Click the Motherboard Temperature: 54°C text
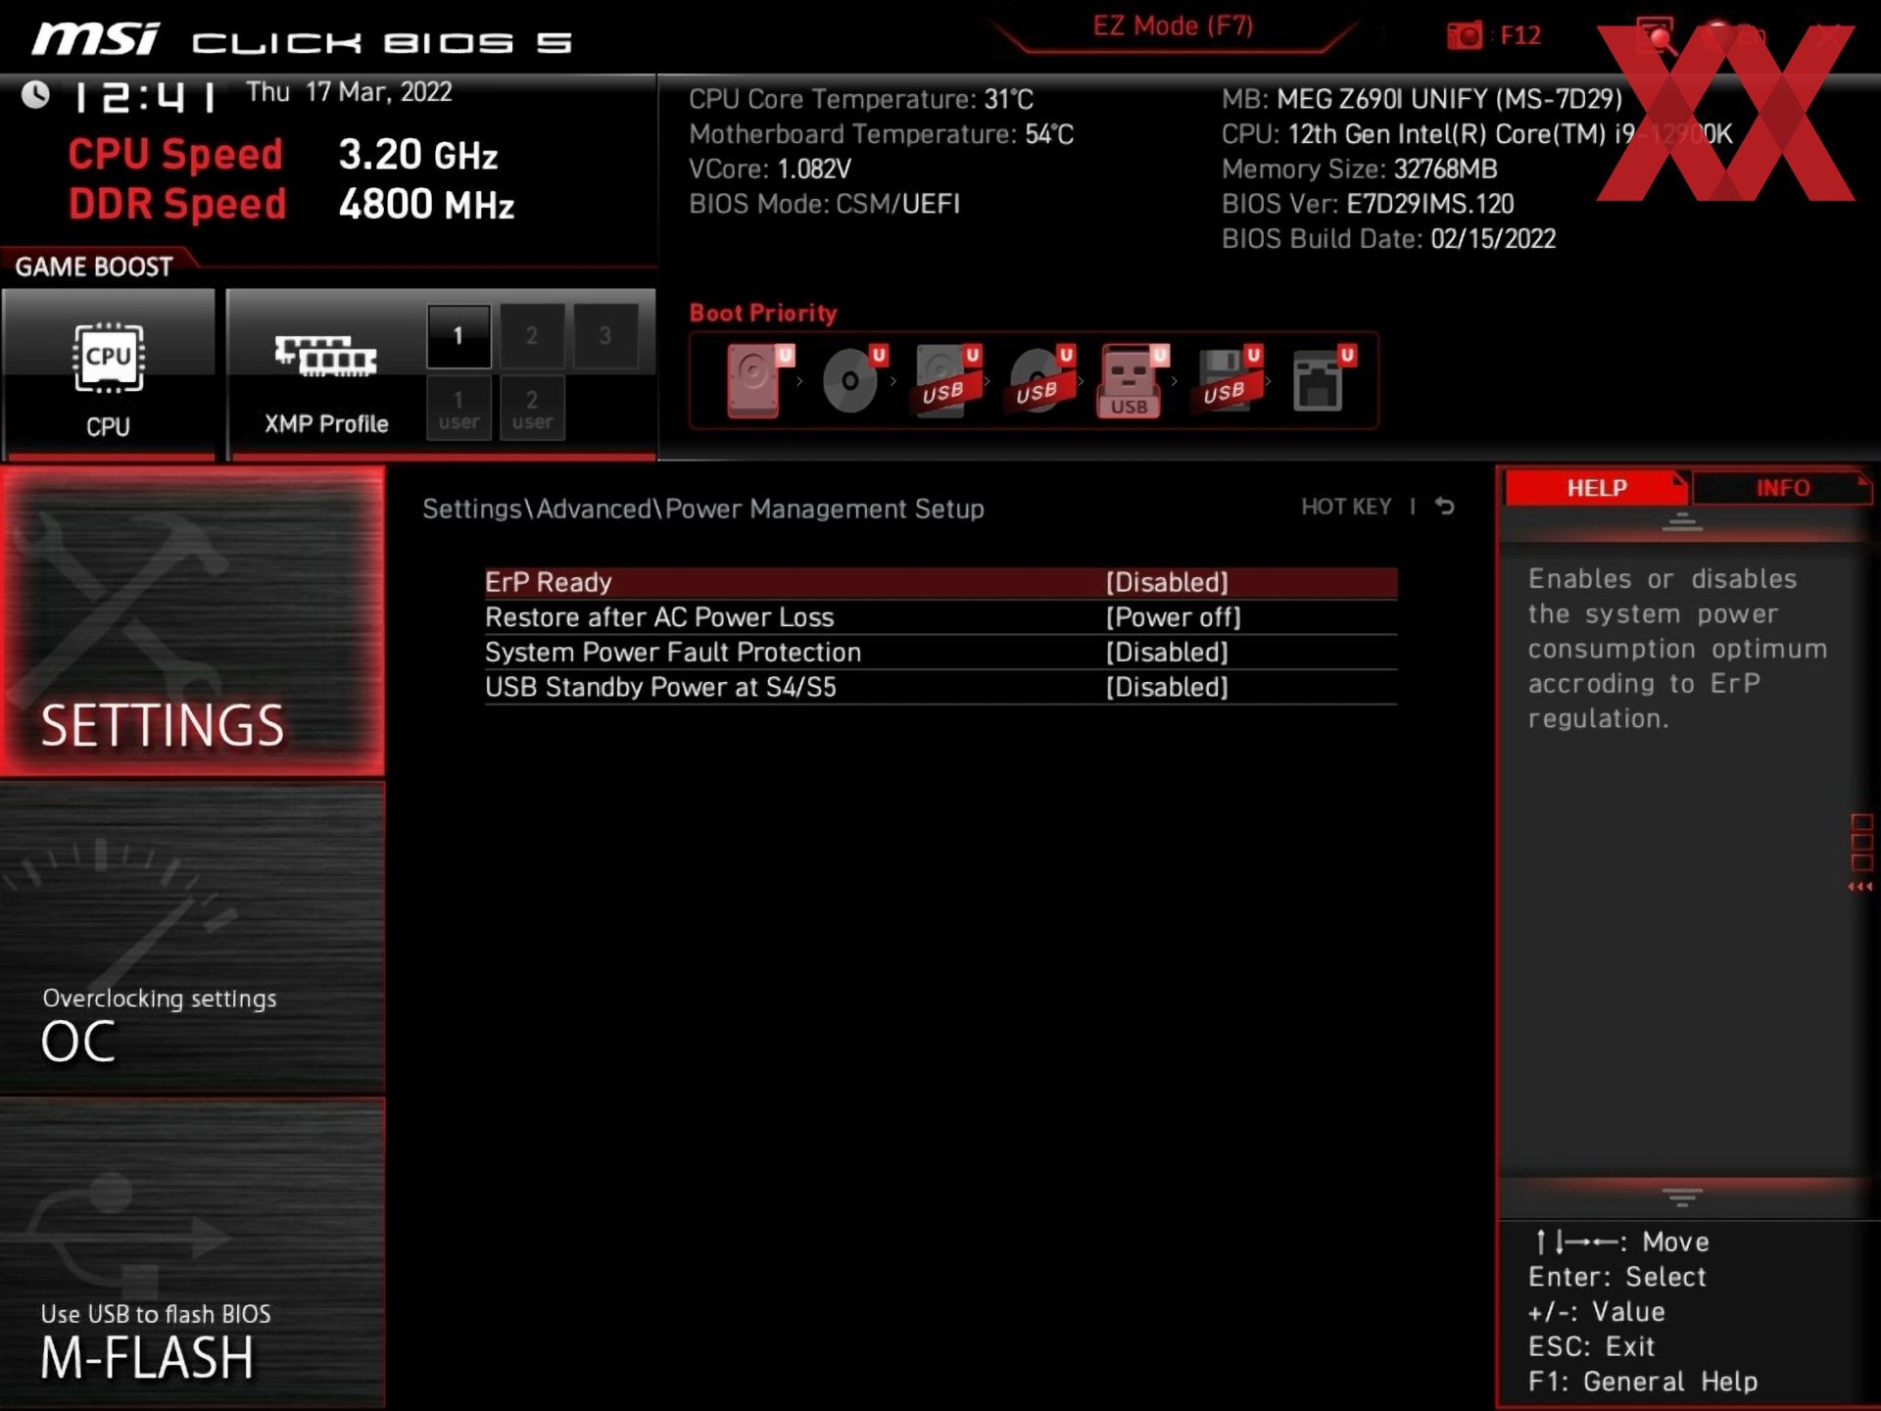The width and height of the screenshot is (1881, 1411). (881, 134)
